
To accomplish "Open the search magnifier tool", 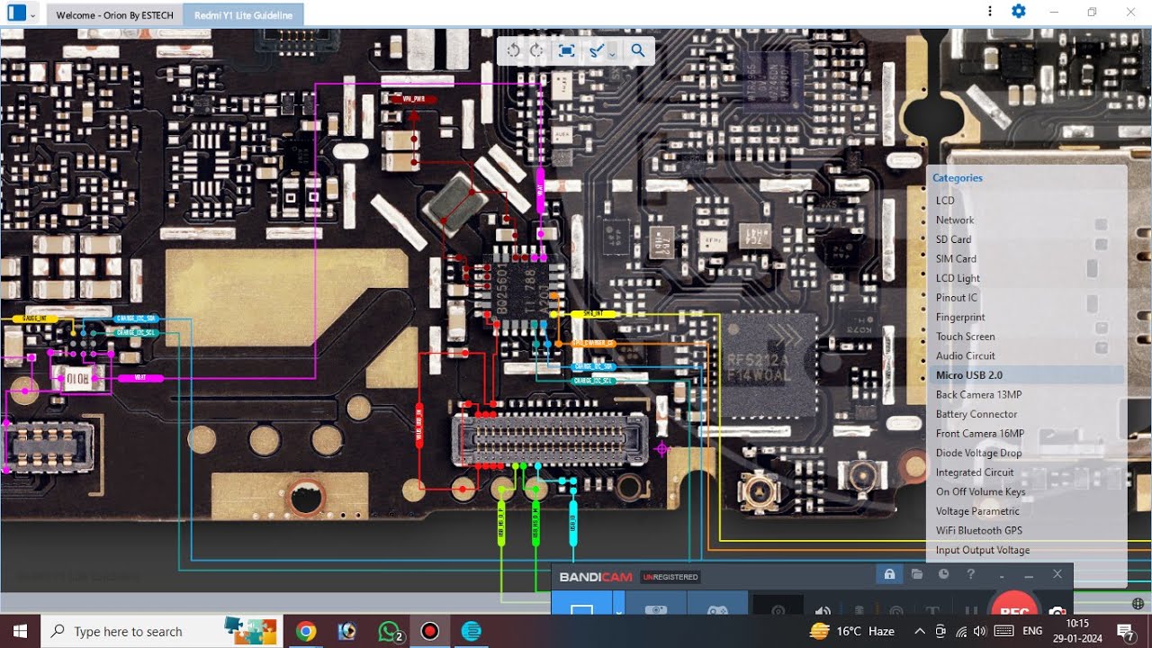I will pos(638,50).
